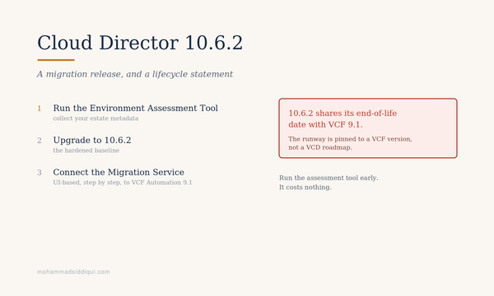
Task: Click the text 'Run the assessment tool early.'
Action: (329, 178)
